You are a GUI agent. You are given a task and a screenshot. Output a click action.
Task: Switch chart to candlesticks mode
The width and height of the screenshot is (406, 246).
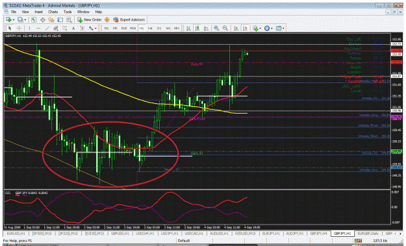pyautogui.click(x=197, y=28)
